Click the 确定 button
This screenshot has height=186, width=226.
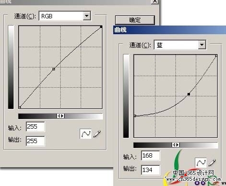[135, 20]
